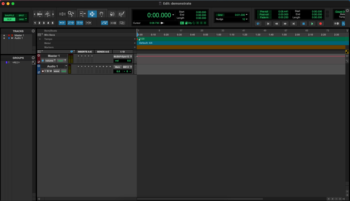
Task: Click the Fast Forward transport button
Action: point(285,24)
